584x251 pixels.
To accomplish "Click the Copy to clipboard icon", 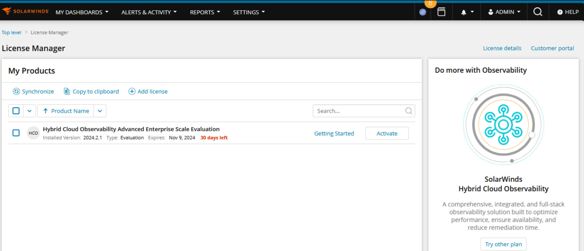I will point(67,91).
